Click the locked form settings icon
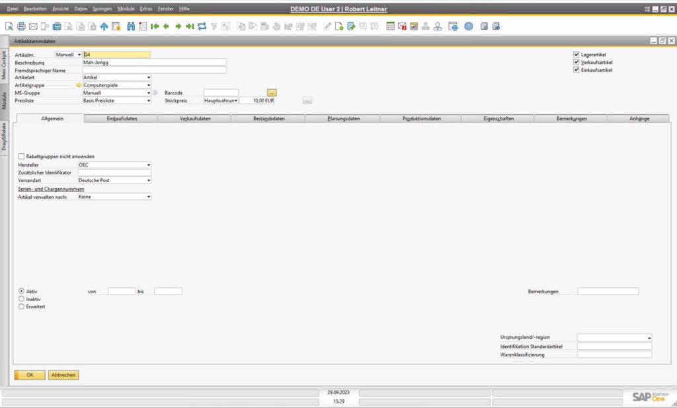 click(116, 26)
